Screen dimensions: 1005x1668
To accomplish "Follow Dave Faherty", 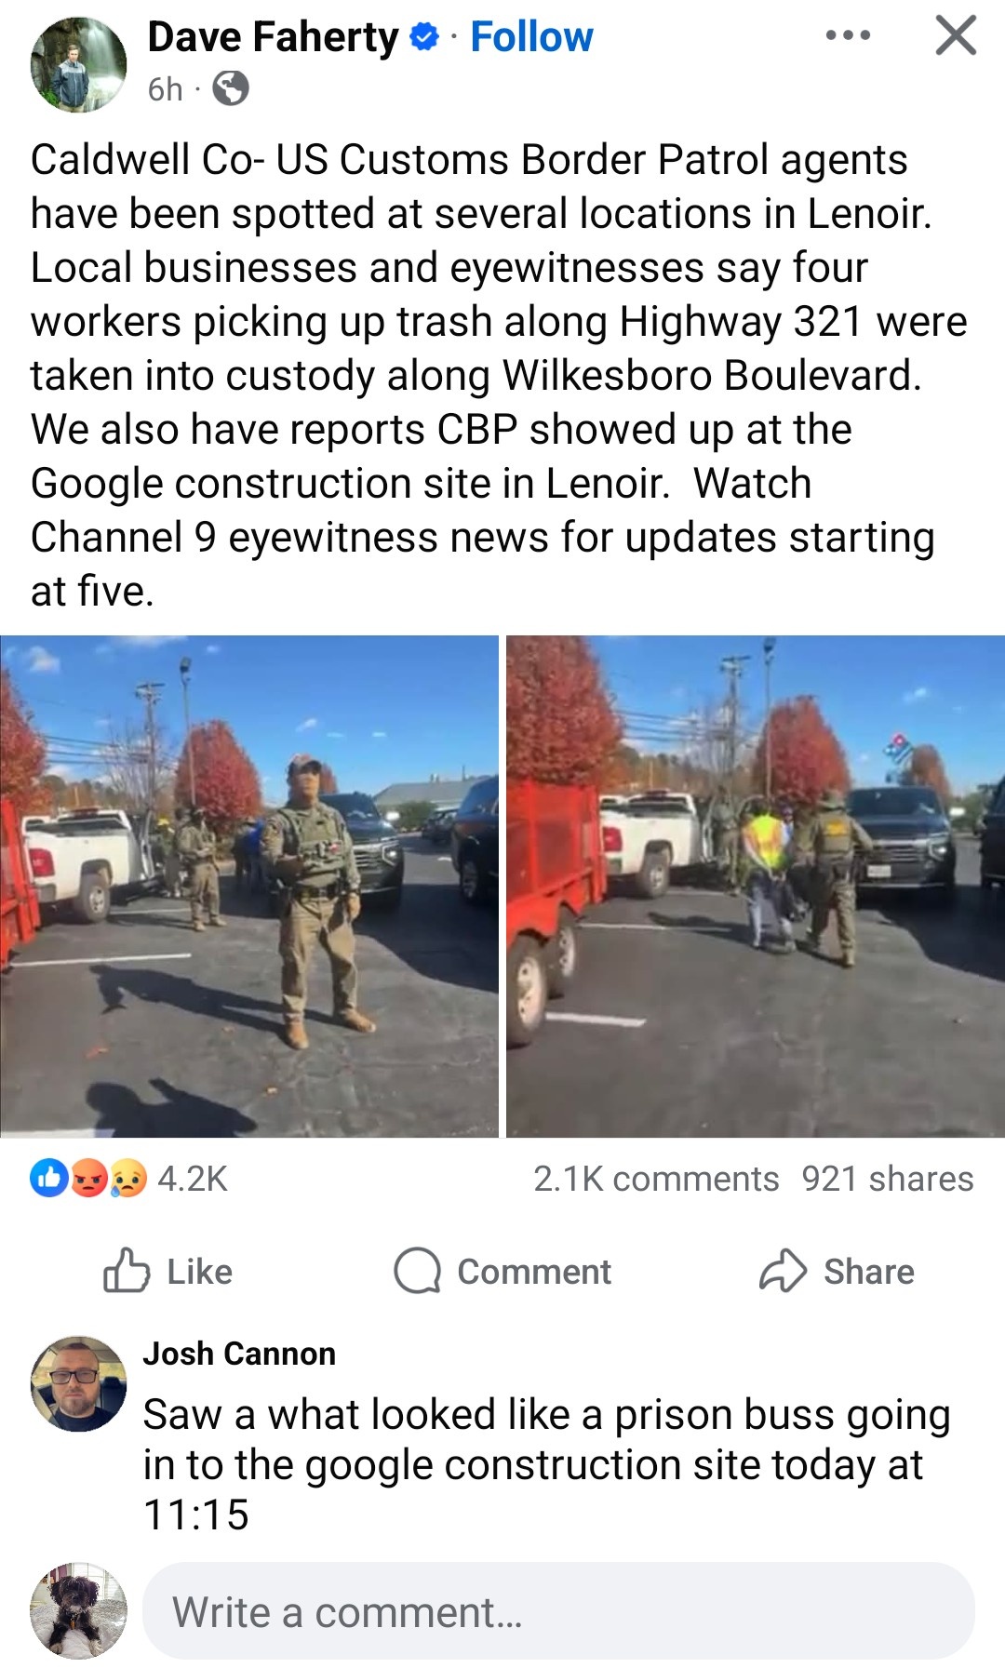I will (531, 37).
